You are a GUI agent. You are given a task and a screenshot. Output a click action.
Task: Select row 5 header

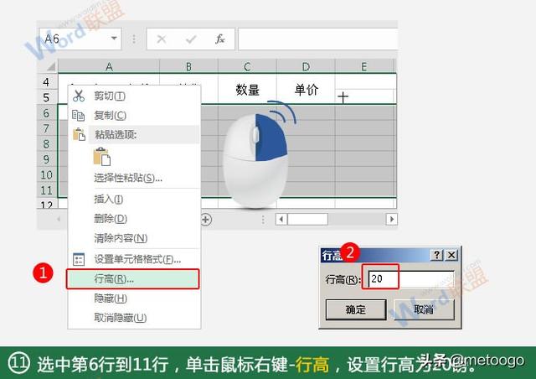tap(47, 97)
